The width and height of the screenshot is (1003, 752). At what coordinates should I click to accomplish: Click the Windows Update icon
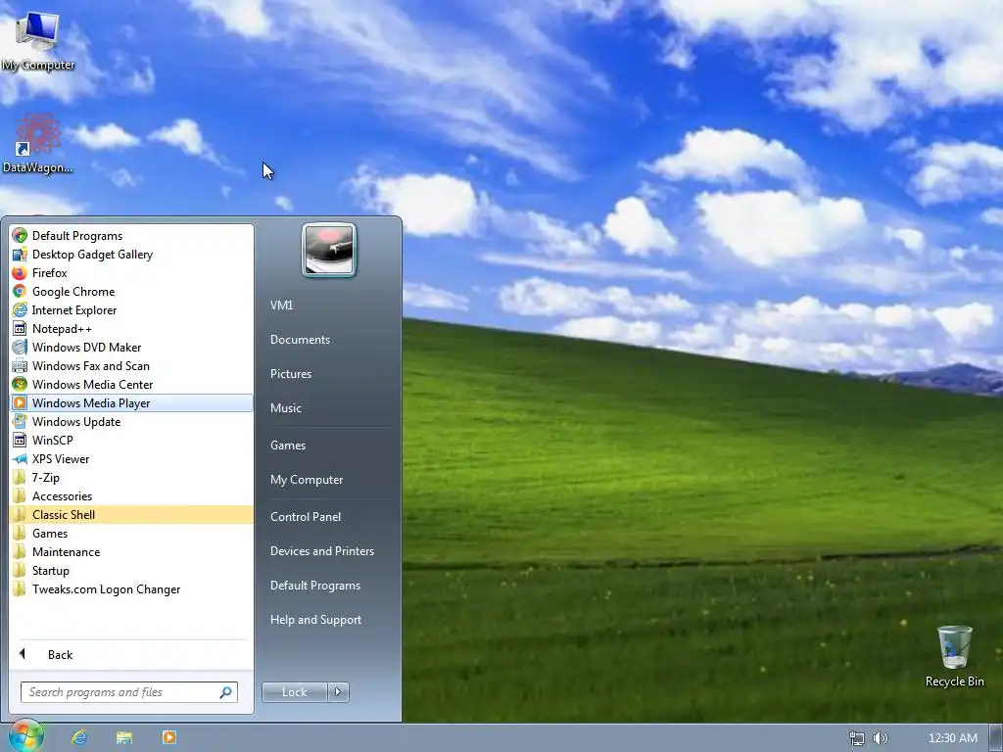tap(20, 421)
